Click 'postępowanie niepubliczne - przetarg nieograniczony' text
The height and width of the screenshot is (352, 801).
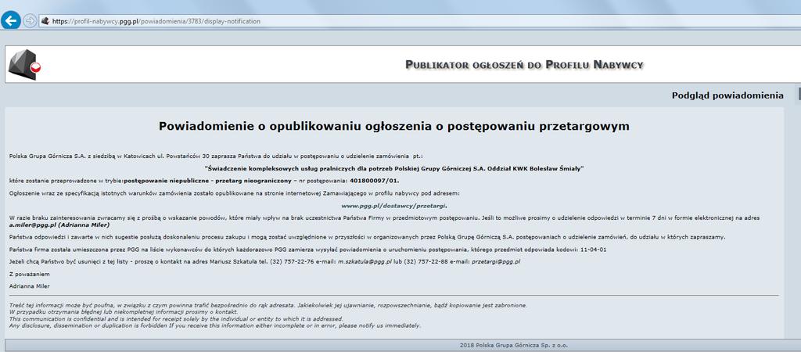[207, 181]
